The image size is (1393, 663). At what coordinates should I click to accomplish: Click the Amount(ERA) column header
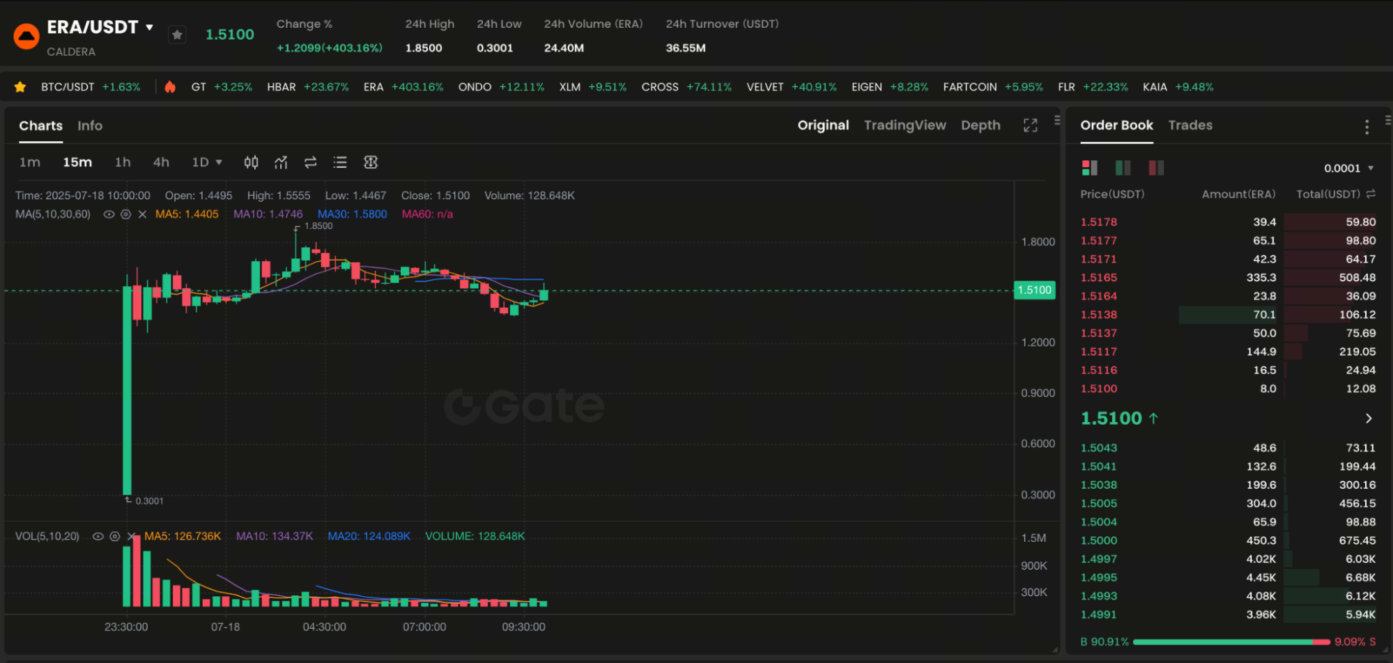click(1238, 194)
